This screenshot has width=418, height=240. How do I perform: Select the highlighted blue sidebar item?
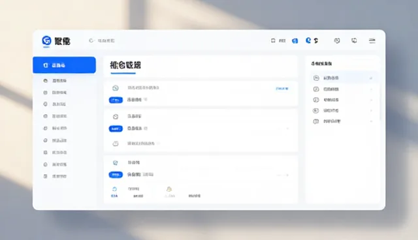tap(64, 65)
